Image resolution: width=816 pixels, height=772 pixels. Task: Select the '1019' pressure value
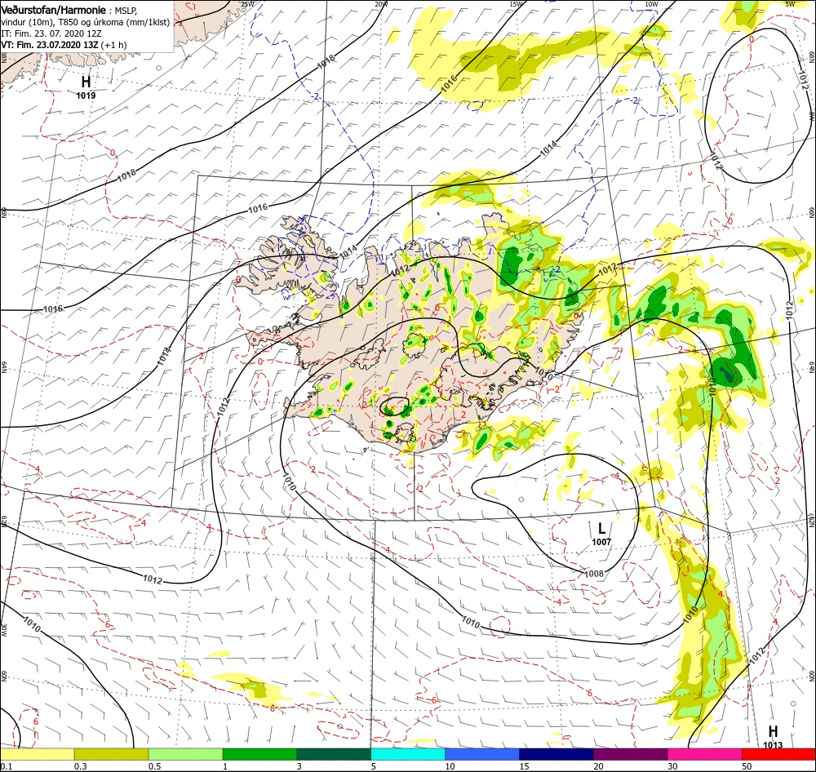(86, 95)
